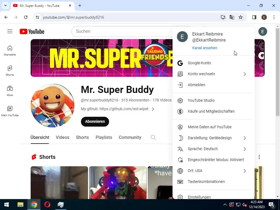280x210 pixels.
Task: Click the translate page icon
Action: 232,17
